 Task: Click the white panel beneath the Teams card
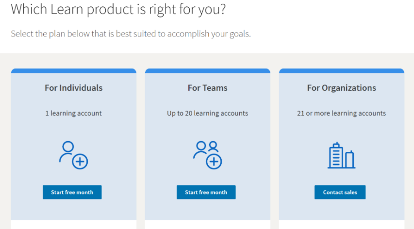(x=208, y=225)
